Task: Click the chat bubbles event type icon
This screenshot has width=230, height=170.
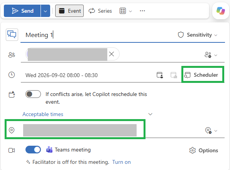Action: click(12, 35)
